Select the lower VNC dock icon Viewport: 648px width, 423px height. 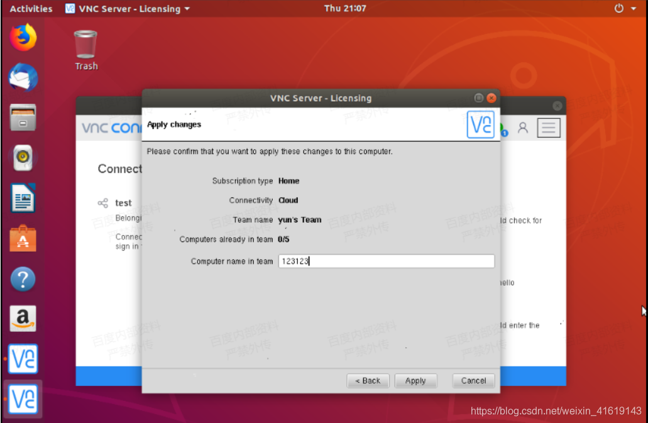[23, 399]
